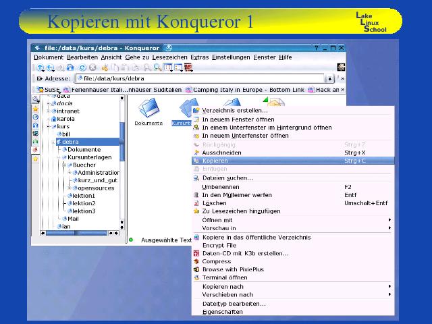Viewport: 432px width, 324px height.
Task: Select the lektion2 folder in the tree
Action: click(81, 204)
